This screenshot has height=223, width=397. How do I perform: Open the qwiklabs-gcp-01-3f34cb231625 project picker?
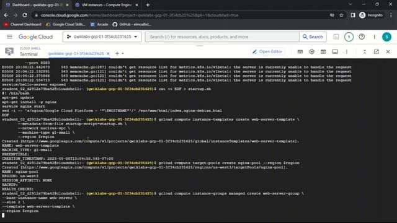pyautogui.click(x=102, y=37)
